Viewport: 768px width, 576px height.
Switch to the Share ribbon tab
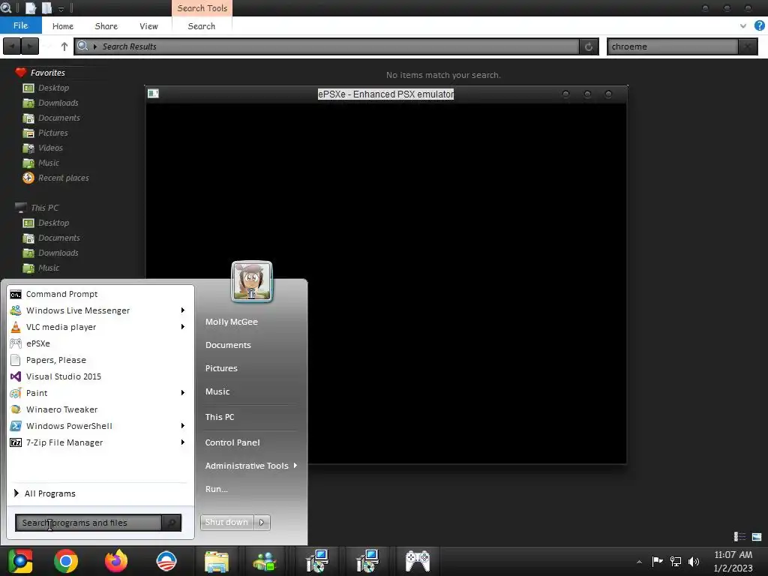[x=106, y=26]
